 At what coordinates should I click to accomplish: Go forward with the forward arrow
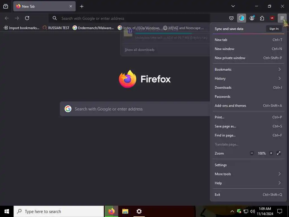[x=17, y=18]
